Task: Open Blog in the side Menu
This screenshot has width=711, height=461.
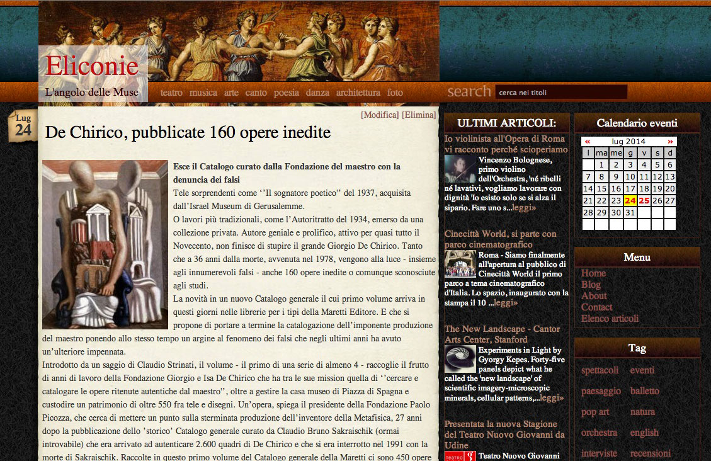Action: coord(591,285)
